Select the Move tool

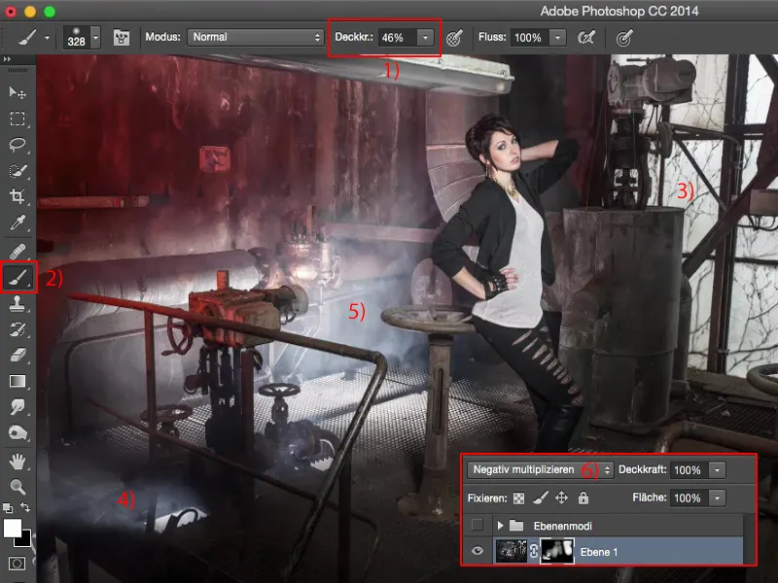tap(18, 92)
